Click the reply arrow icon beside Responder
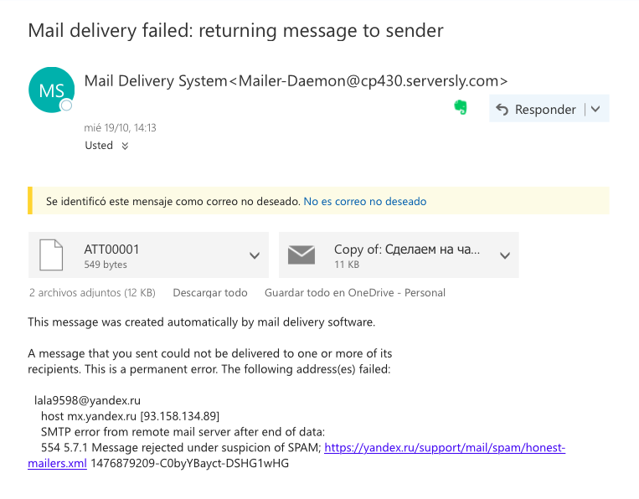This screenshot has width=639, height=499. (x=502, y=109)
